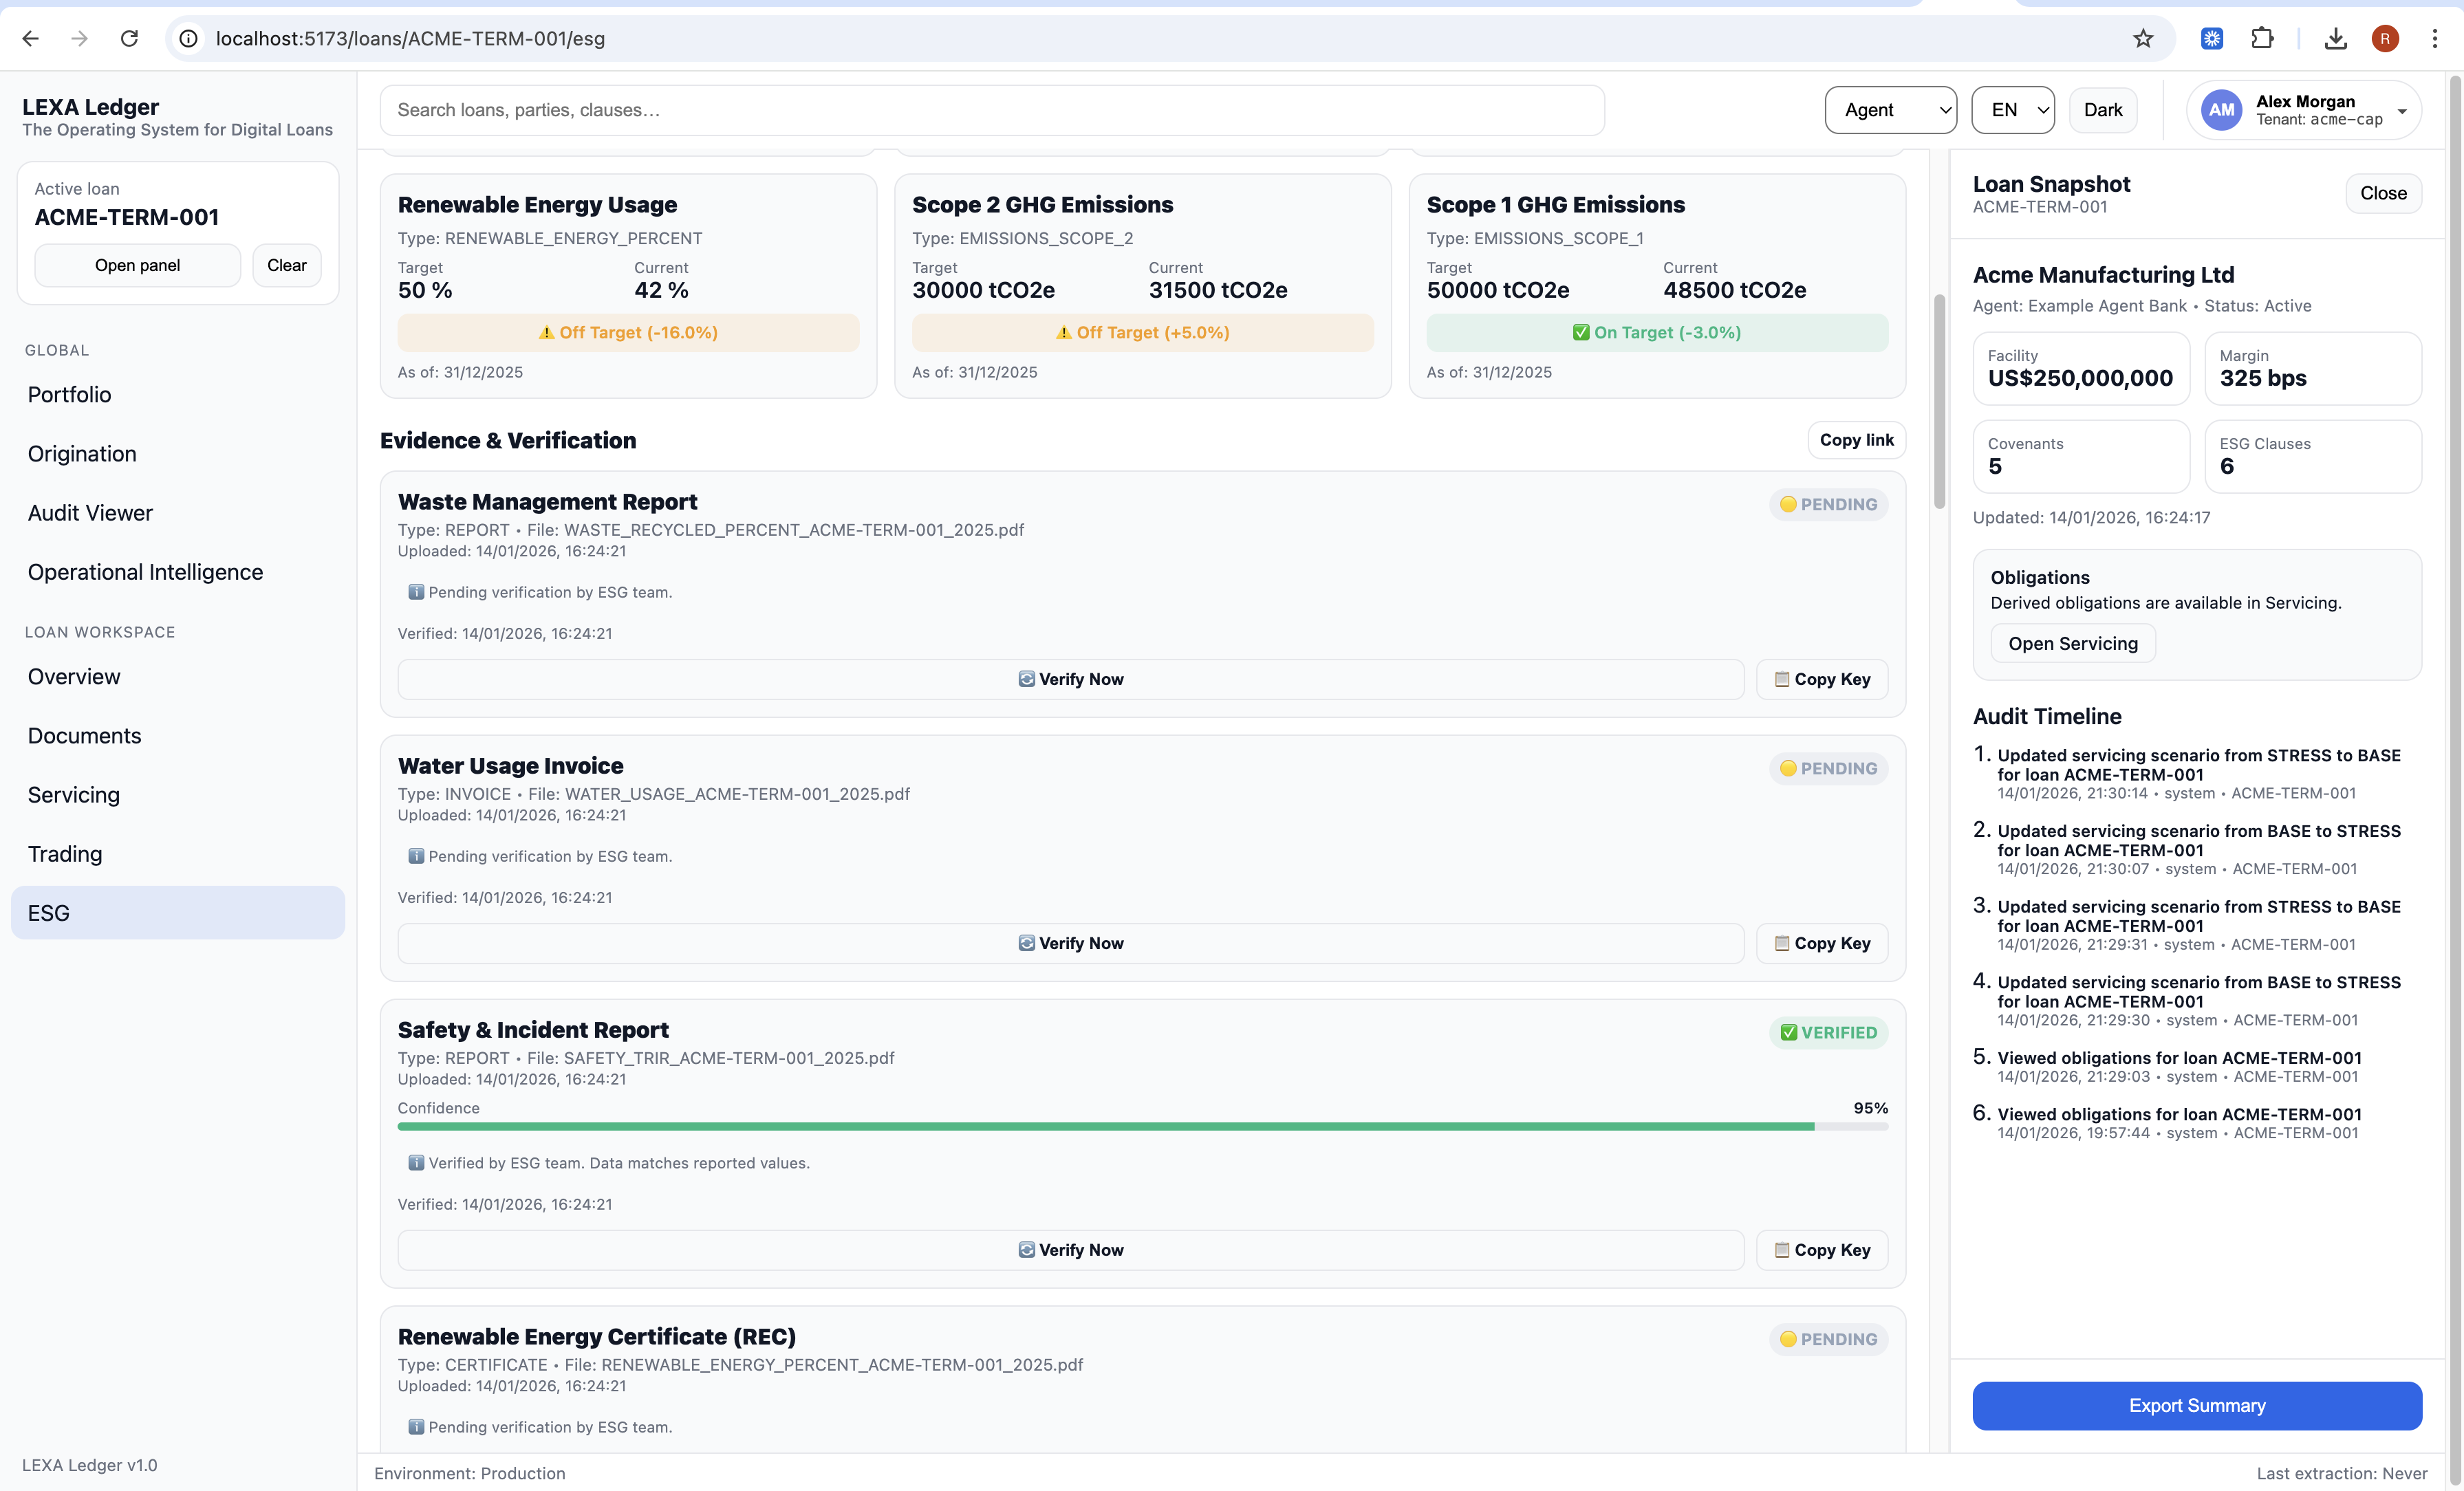This screenshot has width=2464, height=1491.
Task: Open the browser extensions puzzle icon
Action: [x=2262, y=38]
